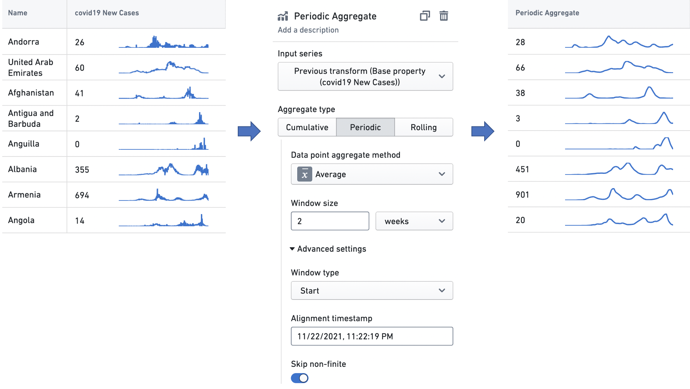Click the periodic aggregate value 38
690x389 pixels.
click(520, 93)
